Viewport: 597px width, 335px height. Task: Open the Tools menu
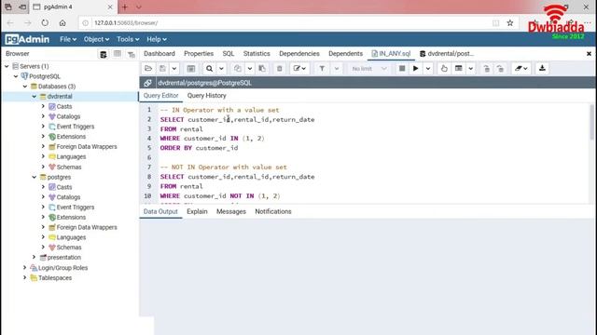coord(128,39)
